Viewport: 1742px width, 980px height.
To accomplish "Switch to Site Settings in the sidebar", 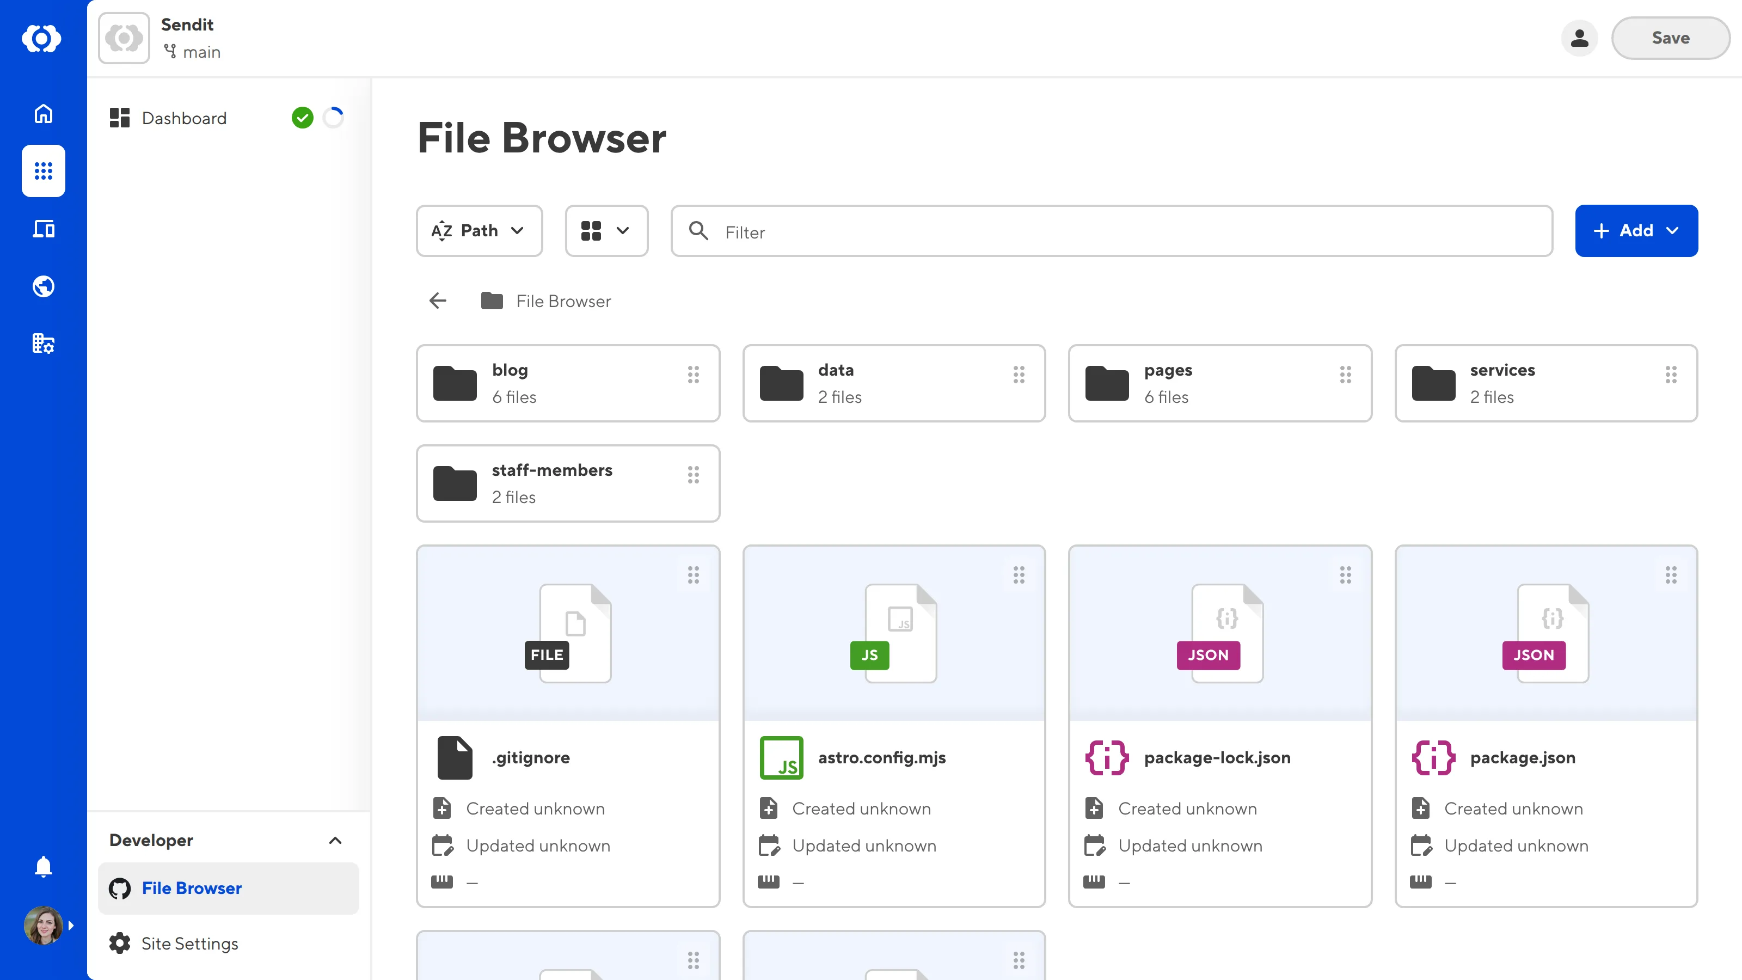I will [189, 943].
